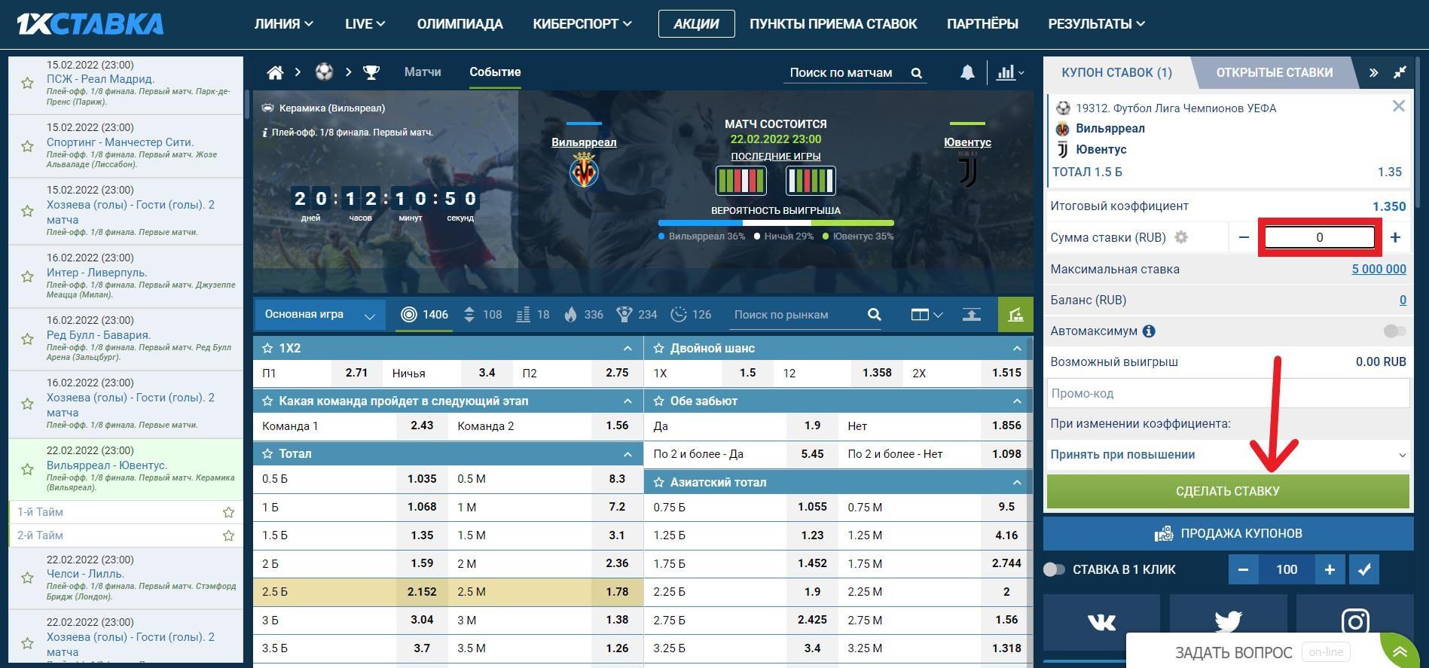The image size is (1429, 668).
Task: Open Instagram social page
Action: tap(1354, 622)
